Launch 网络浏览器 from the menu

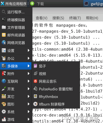coord(16,43)
